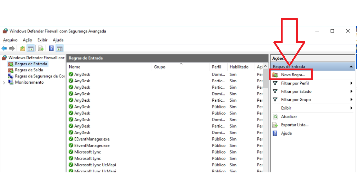The image size is (359, 178).
Task: Sort rules by the Nome column header
Action: [109, 67]
